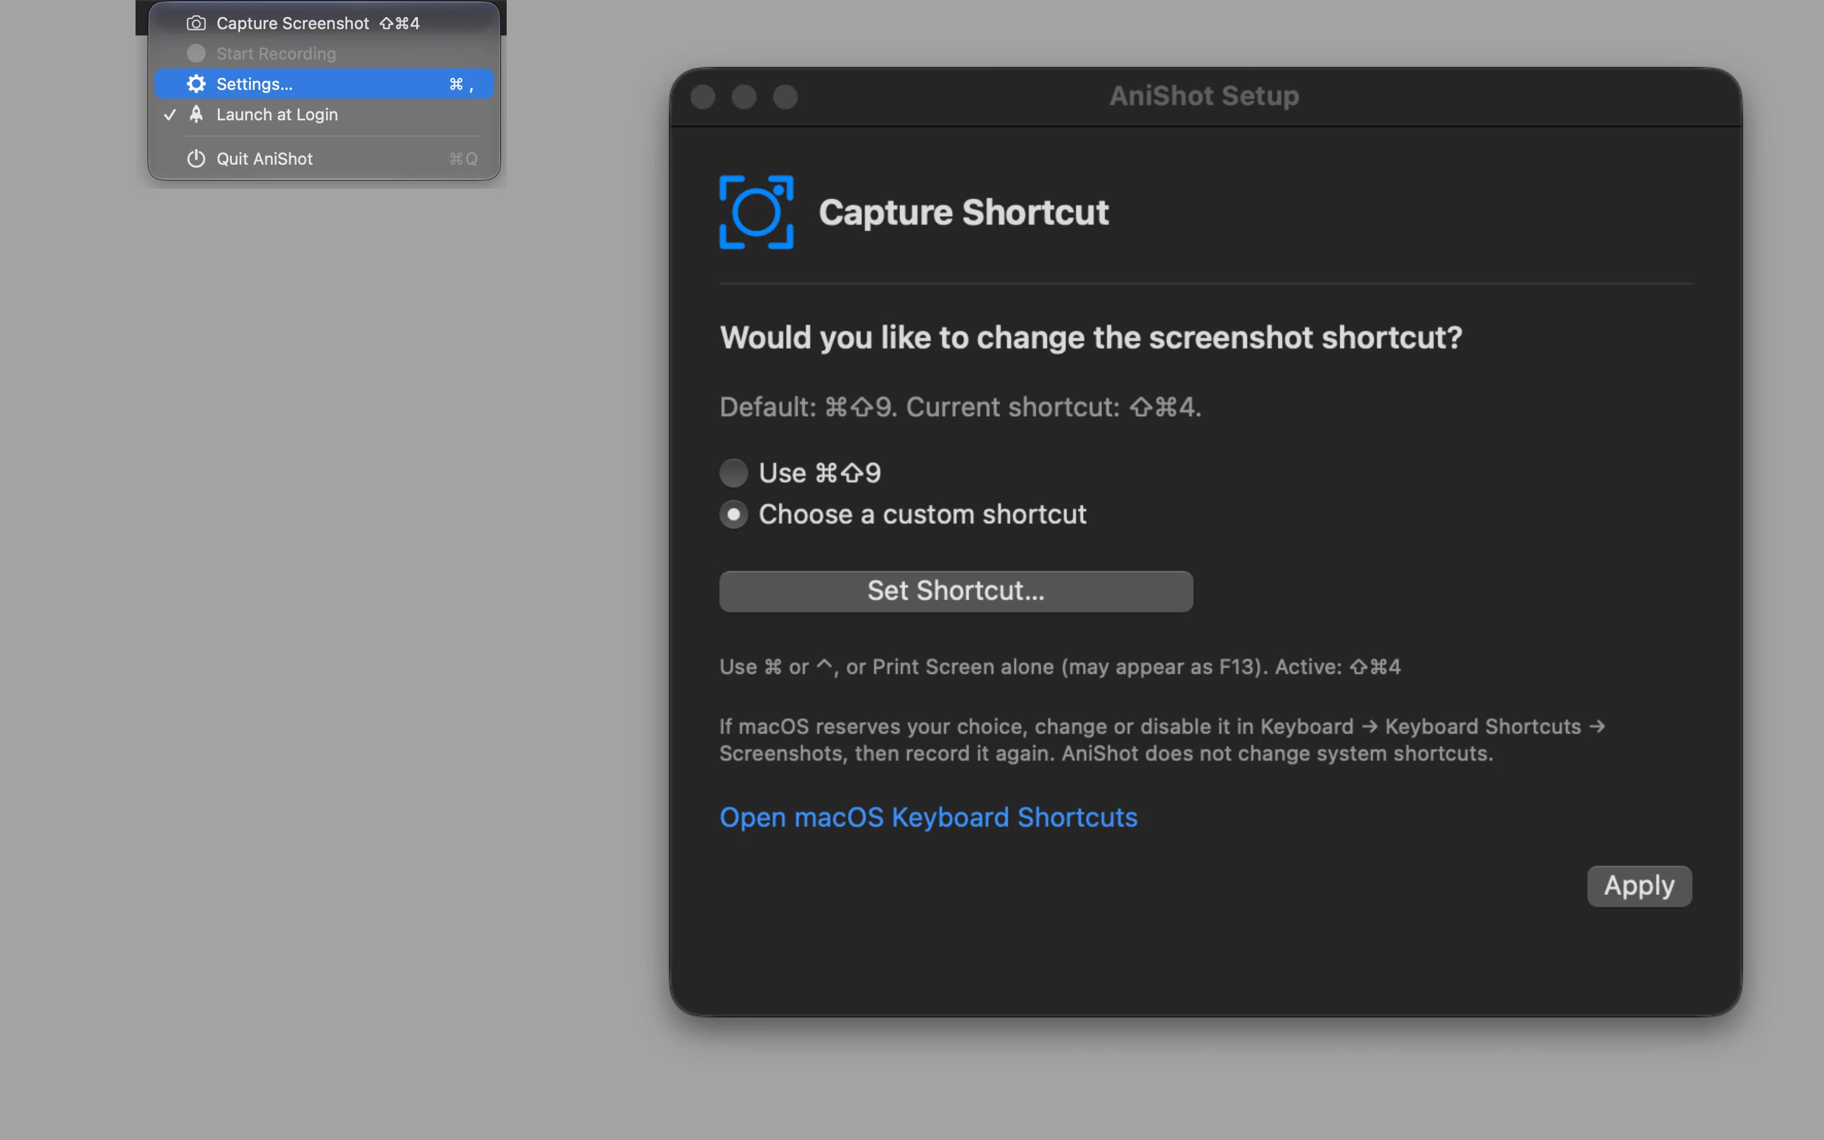Choose Quit AniShot in the menu
The image size is (1824, 1140).
pyautogui.click(x=324, y=158)
